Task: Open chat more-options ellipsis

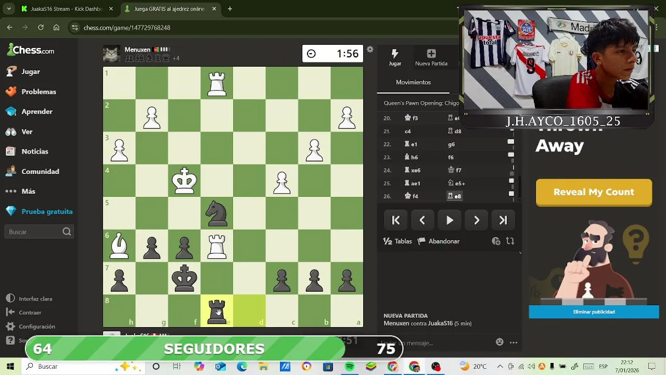Action: [x=514, y=342]
